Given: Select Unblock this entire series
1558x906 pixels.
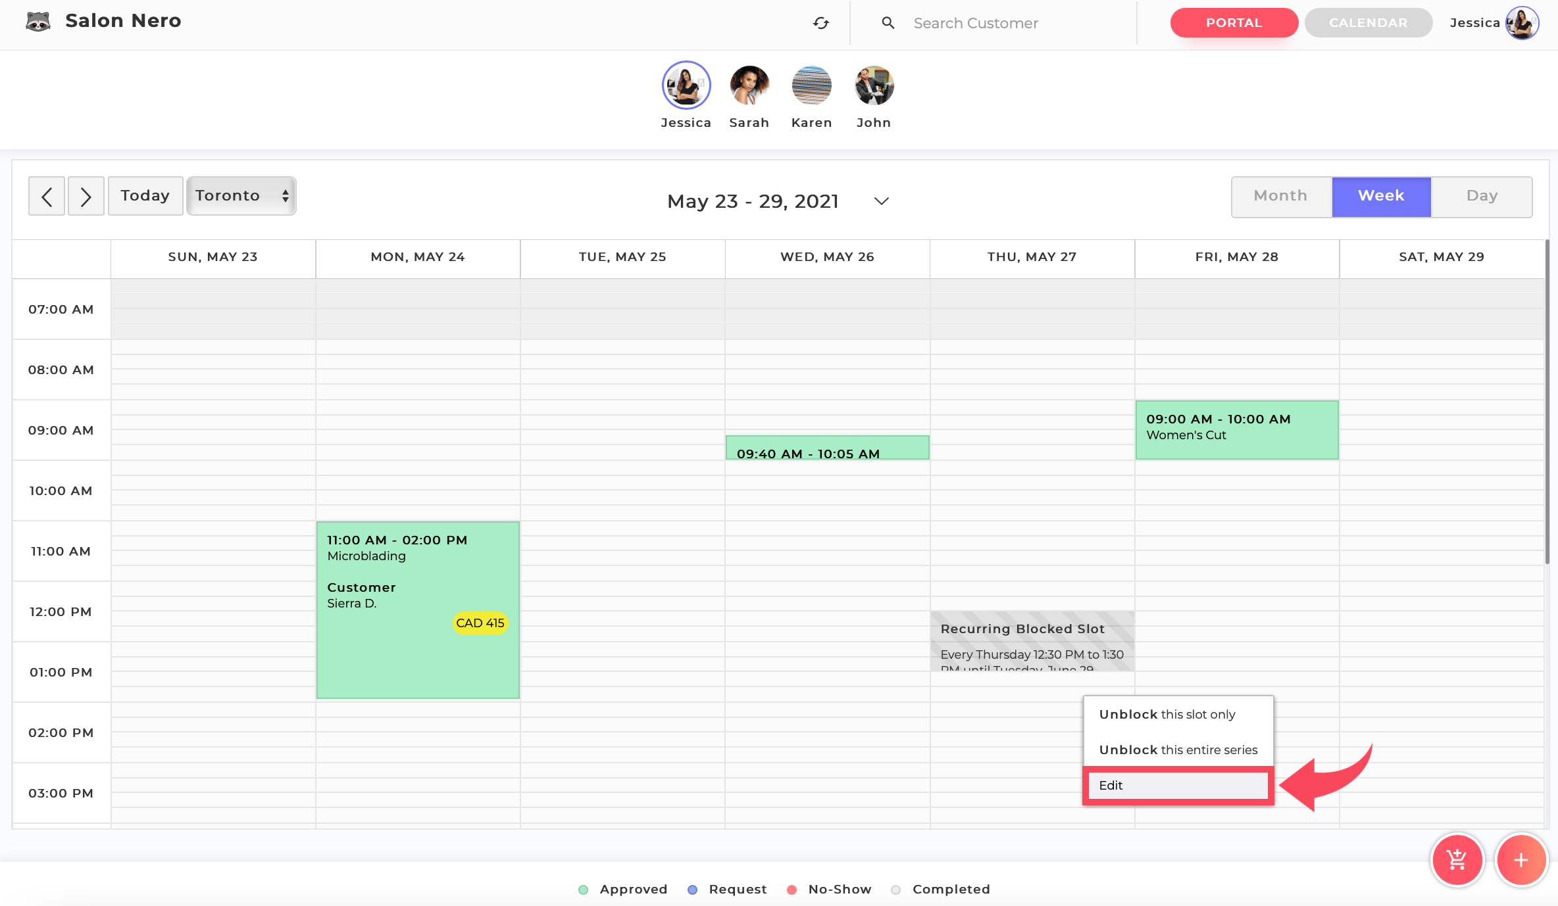Looking at the screenshot, I should tap(1178, 750).
